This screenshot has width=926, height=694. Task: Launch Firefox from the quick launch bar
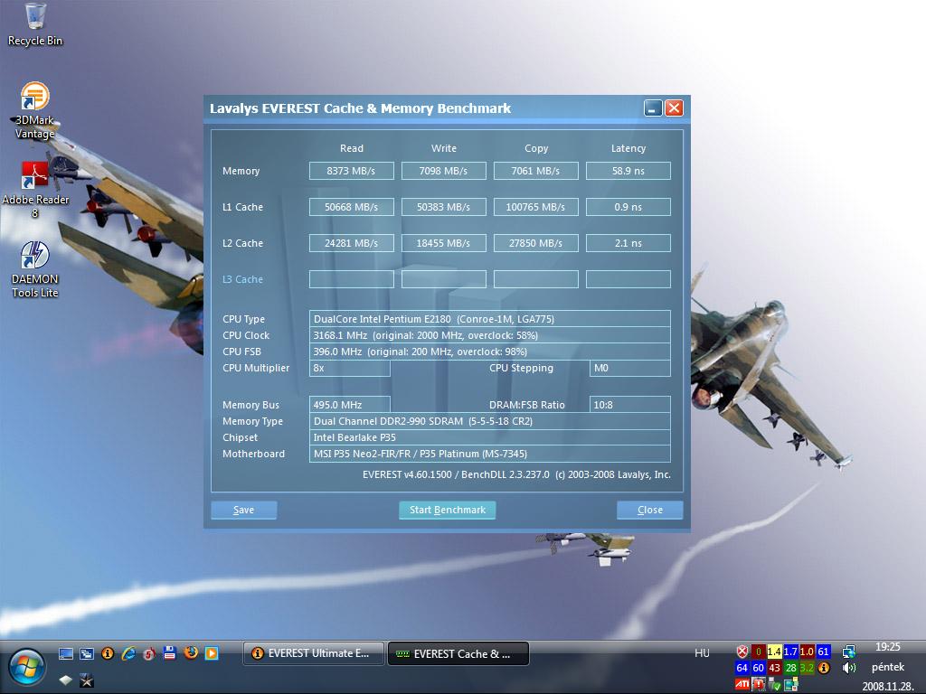point(191,653)
